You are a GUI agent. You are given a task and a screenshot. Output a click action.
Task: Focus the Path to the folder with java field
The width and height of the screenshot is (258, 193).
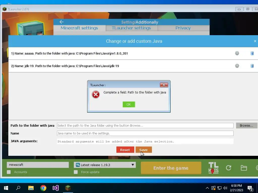click(145, 126)
